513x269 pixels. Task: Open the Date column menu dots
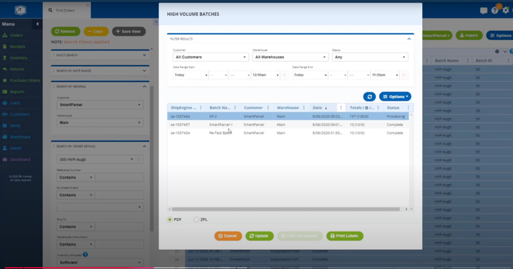pyautogui.click(x=341, y=107)
